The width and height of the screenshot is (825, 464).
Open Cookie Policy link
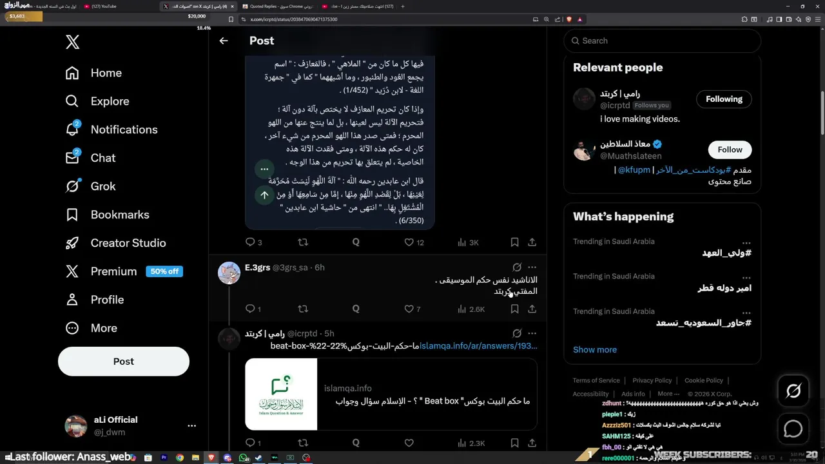point(704,380)
